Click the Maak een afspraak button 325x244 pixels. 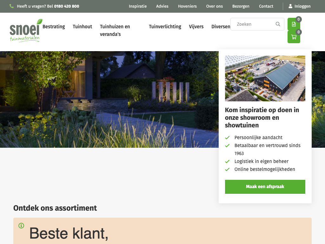(x=265, y=187)
